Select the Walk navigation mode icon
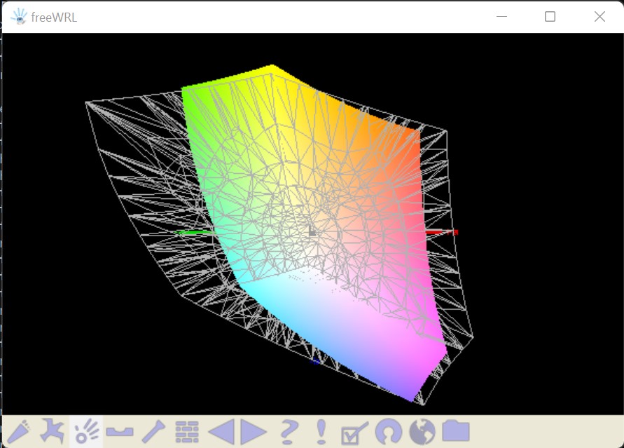The width and height of the screenshot is (624, 448). 18,432
